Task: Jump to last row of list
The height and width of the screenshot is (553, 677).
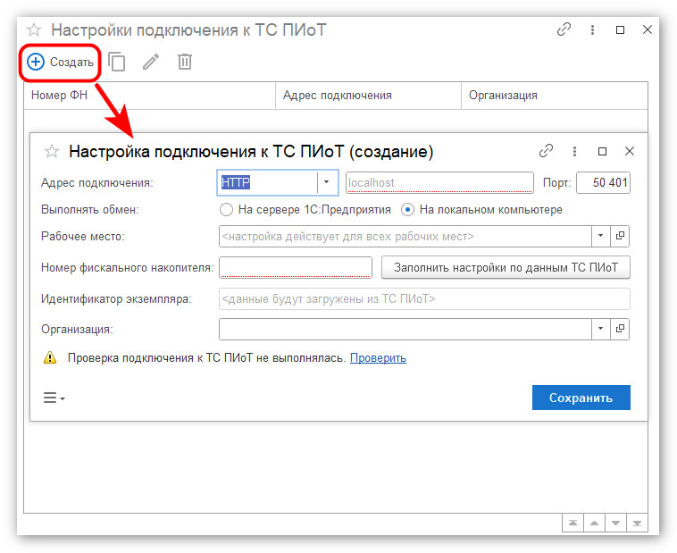Action: coord(637,524)
